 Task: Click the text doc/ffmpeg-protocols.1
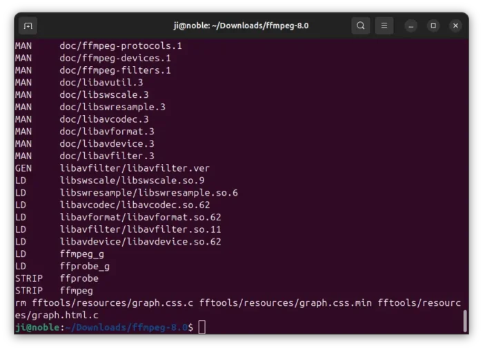[x=121, y=46]
